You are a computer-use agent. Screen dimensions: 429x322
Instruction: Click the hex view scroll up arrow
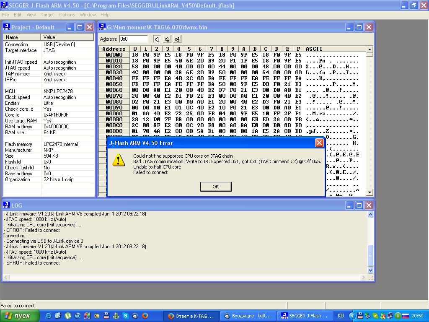(x=370, y=49)
